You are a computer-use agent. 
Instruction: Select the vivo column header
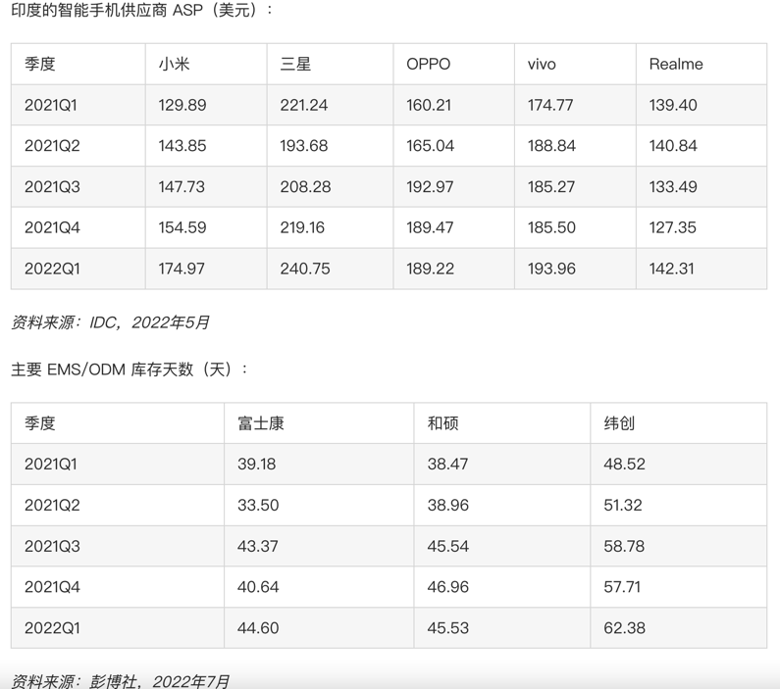(x=542, y=64)
